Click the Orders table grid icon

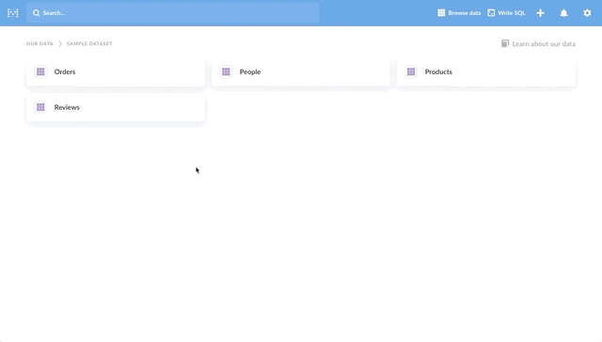pos(40,71)
